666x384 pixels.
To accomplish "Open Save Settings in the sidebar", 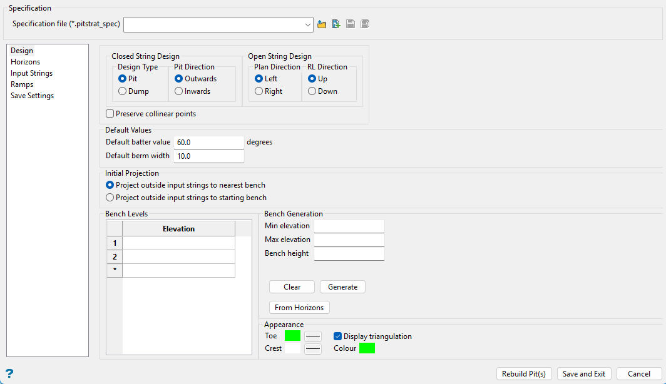I will 32,96.
